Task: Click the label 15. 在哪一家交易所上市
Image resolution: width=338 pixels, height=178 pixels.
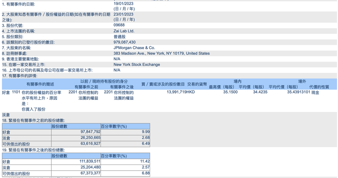Action: point(24,65)
